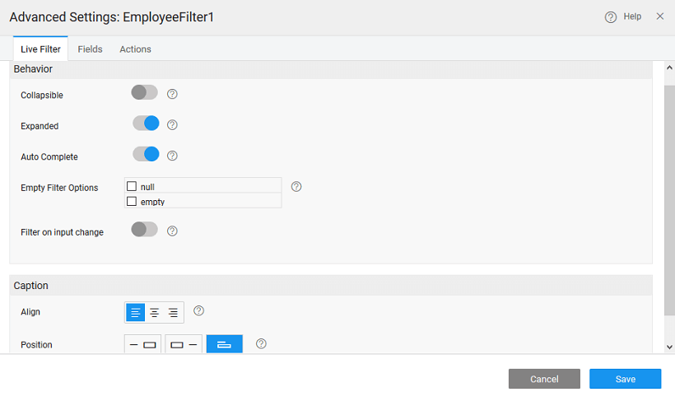Select center align caption icon
675x401 pixels.
pos(154,313)
